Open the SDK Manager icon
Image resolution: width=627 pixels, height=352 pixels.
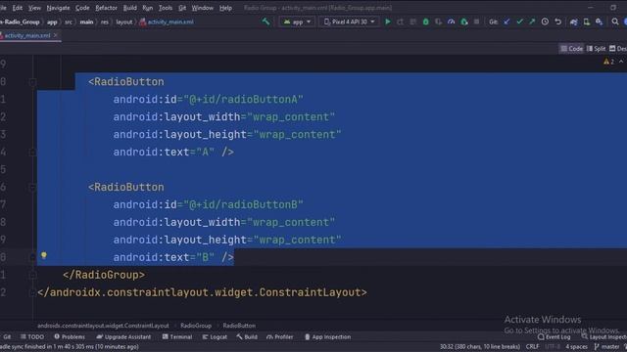tap(599, 22)
